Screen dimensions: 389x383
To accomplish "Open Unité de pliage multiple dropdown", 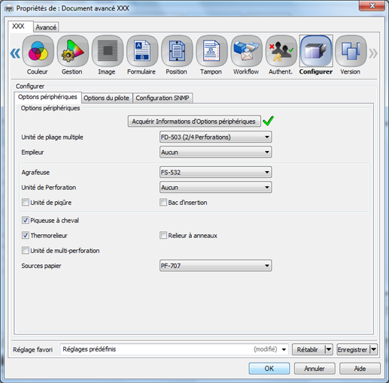I will [x=215, y=137].
